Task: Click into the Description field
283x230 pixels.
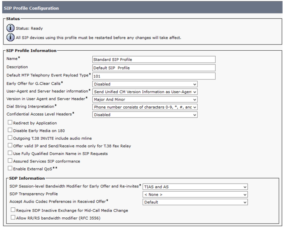Action: (154, 68)
